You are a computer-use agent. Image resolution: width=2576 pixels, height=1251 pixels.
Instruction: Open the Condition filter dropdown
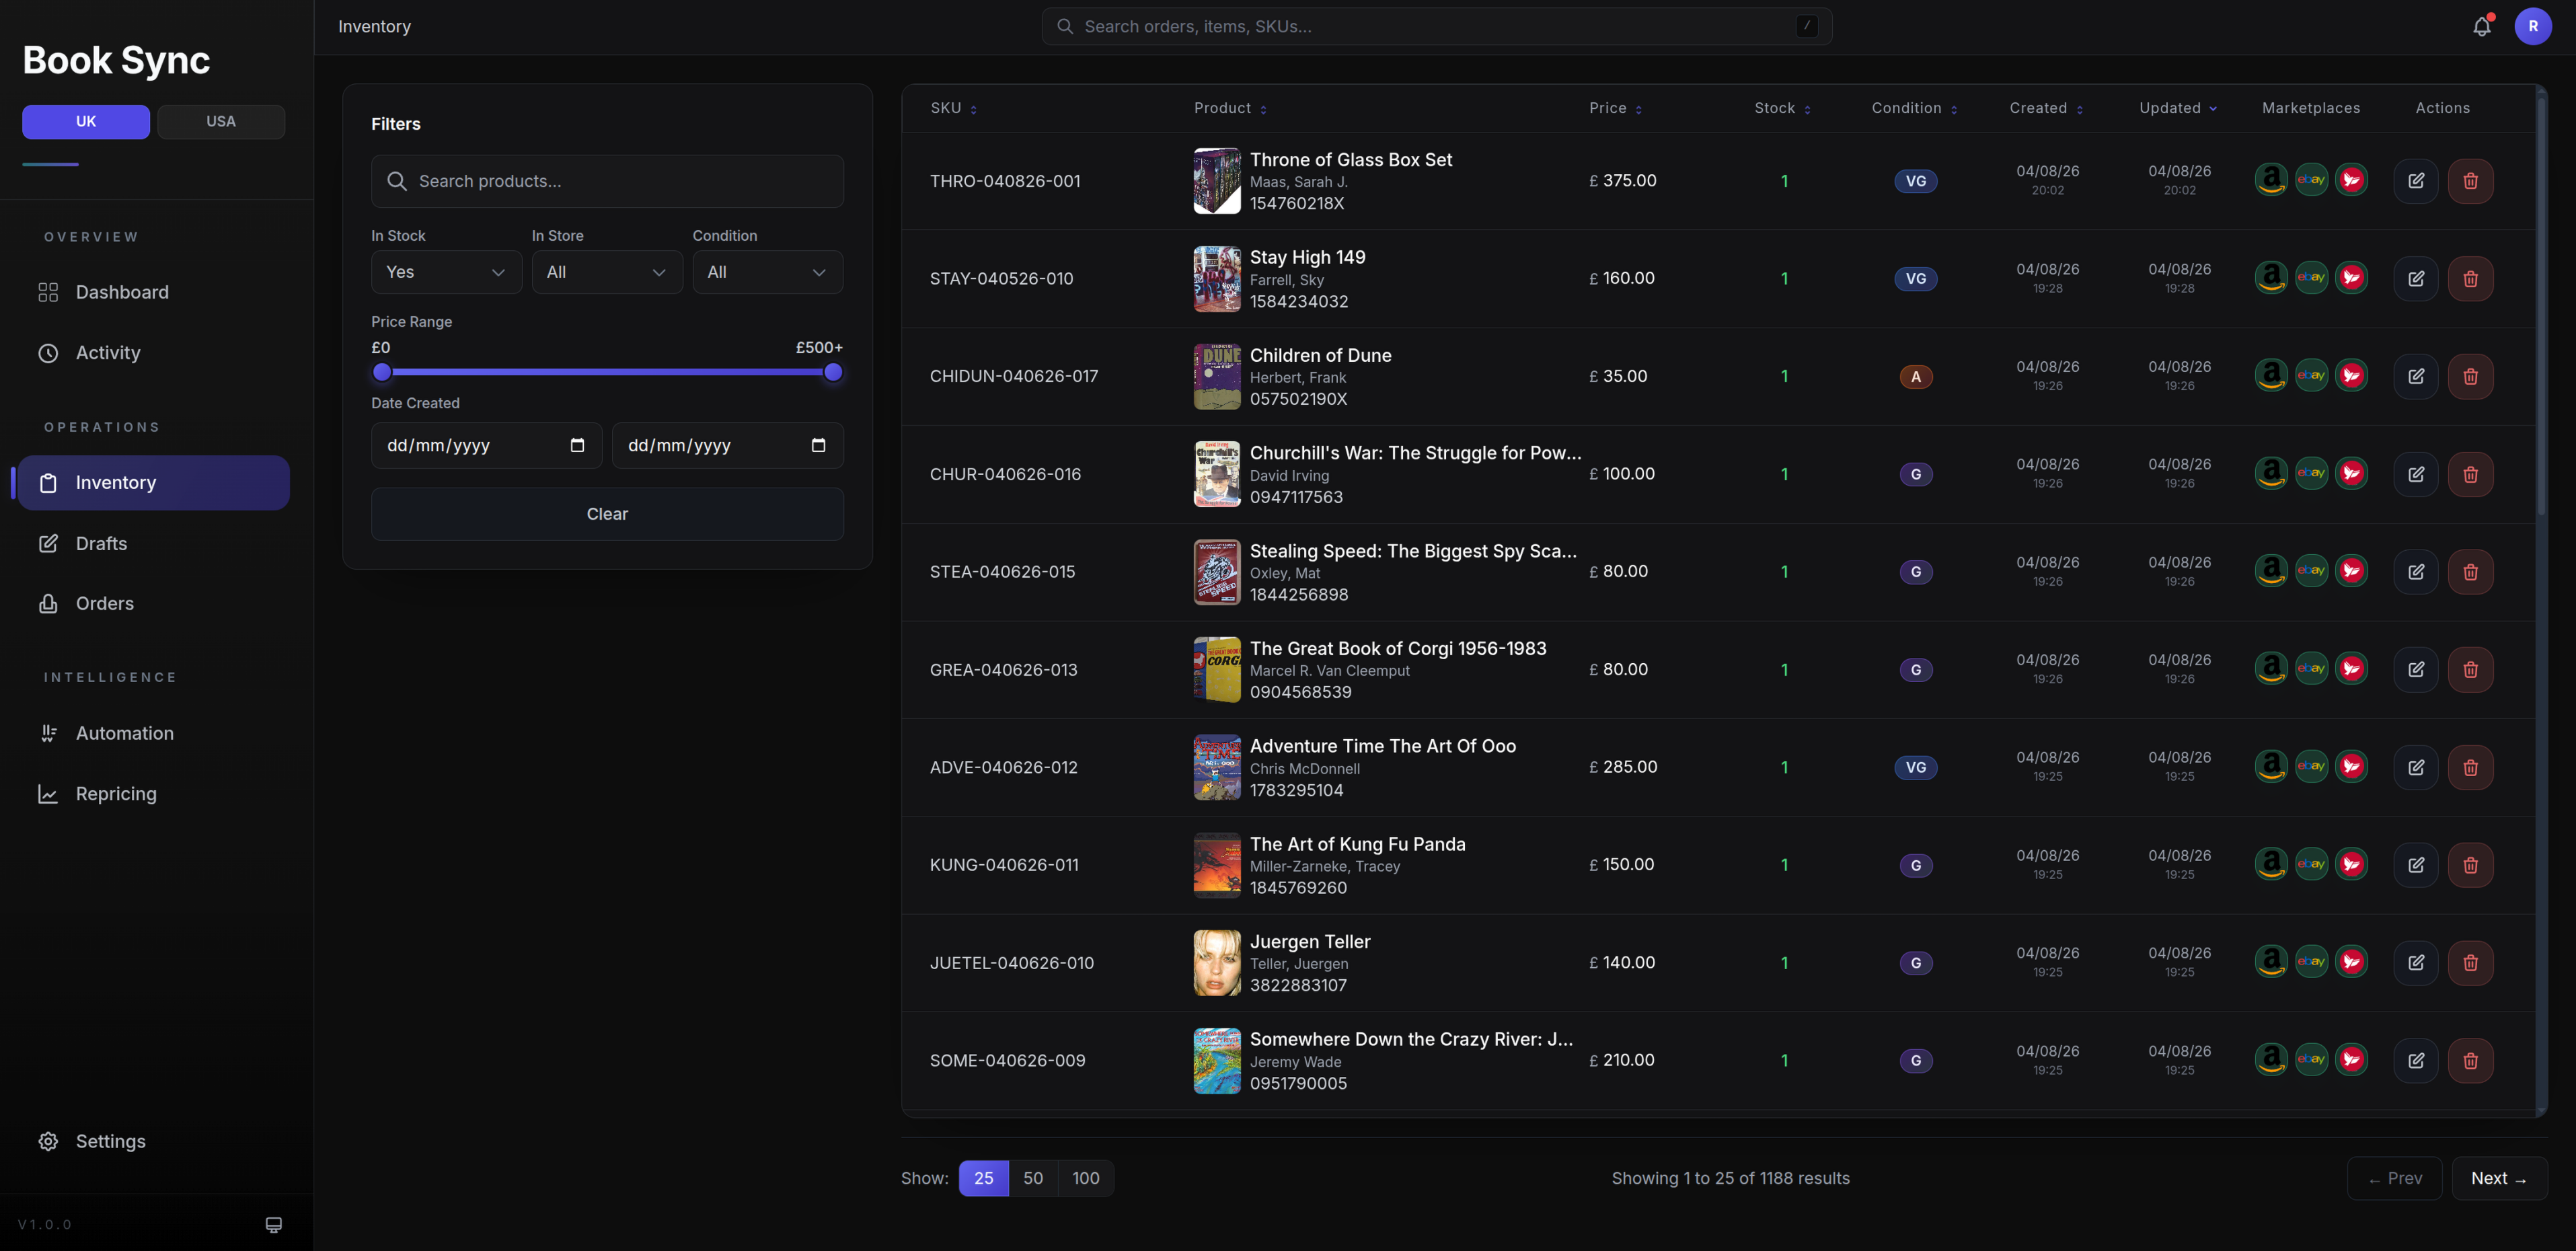pos(767,271)
